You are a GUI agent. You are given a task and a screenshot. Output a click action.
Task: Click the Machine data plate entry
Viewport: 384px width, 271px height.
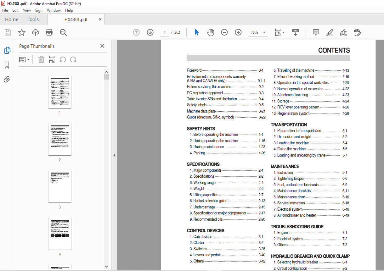coord(226,111)
